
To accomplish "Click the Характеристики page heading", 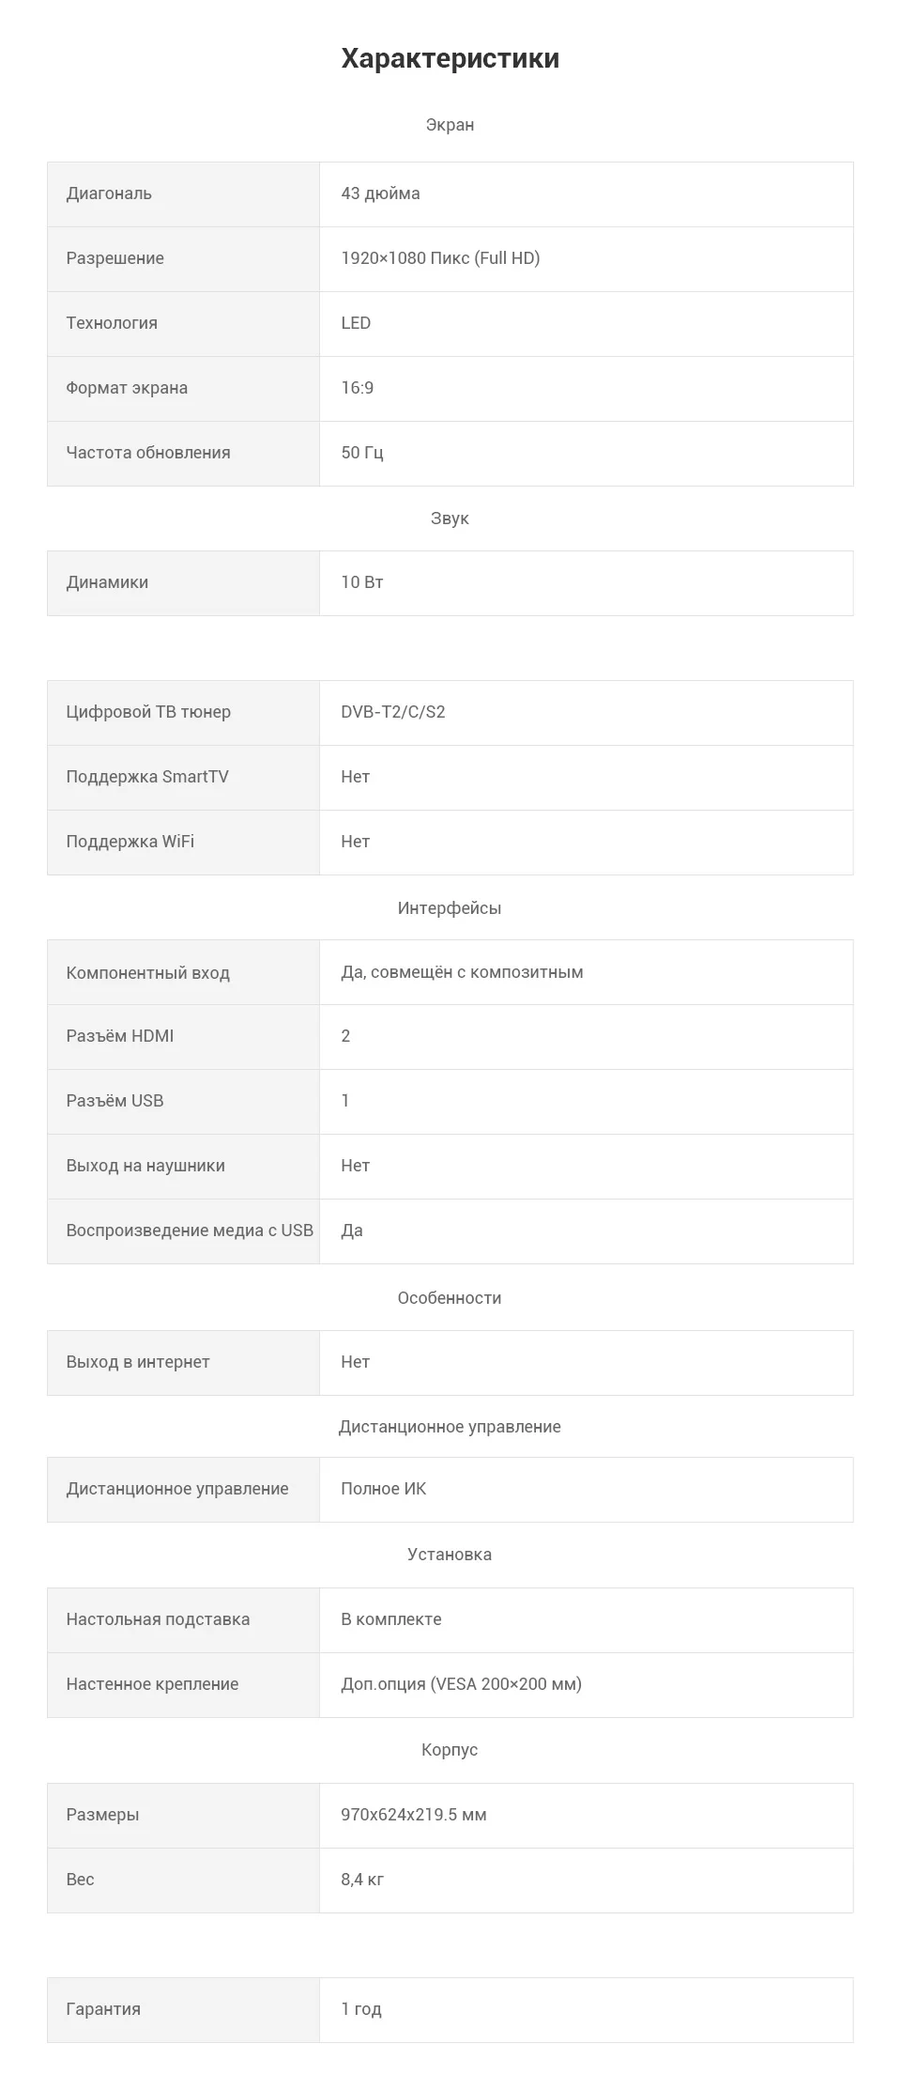I will coord(450,58).
